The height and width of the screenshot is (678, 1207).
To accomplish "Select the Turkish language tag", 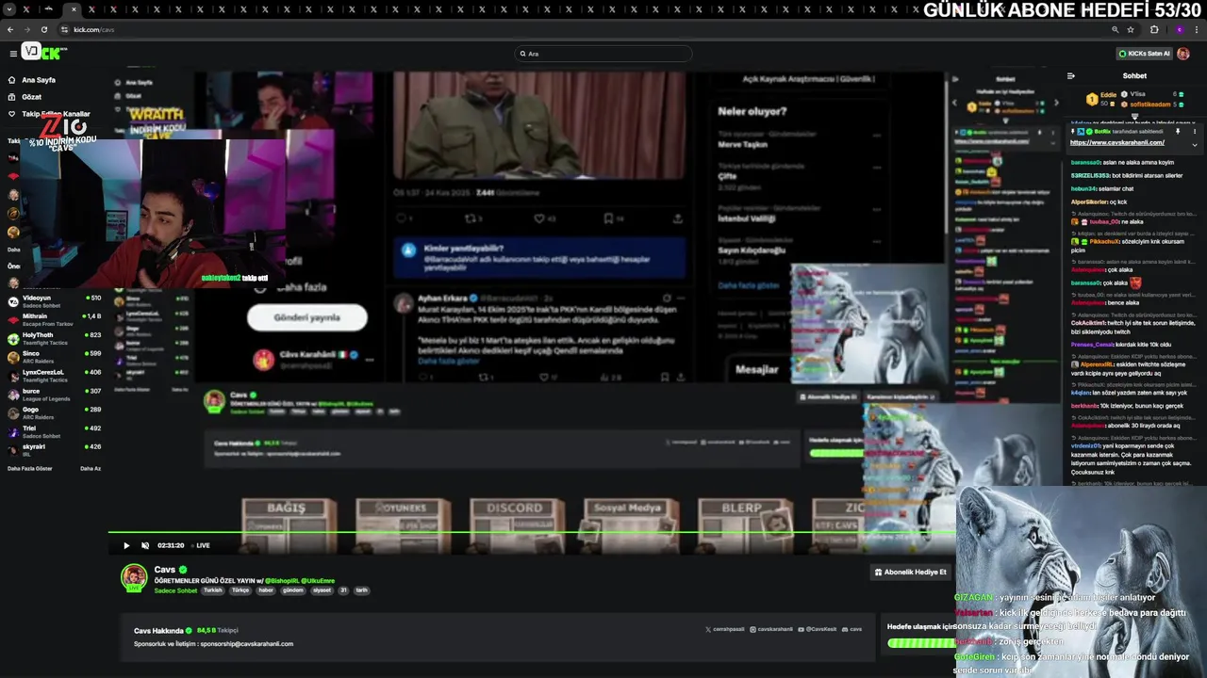I will point(213,590).
